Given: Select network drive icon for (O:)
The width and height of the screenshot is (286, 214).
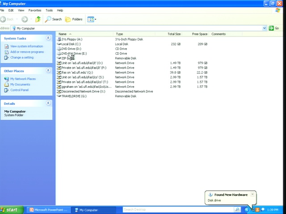Looking at the screenshot, I should click(x=59, y=63).
